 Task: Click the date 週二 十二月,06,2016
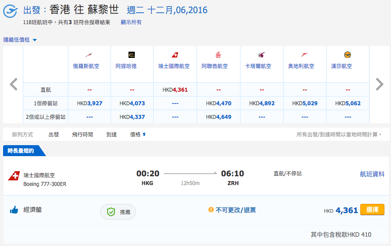167,10
